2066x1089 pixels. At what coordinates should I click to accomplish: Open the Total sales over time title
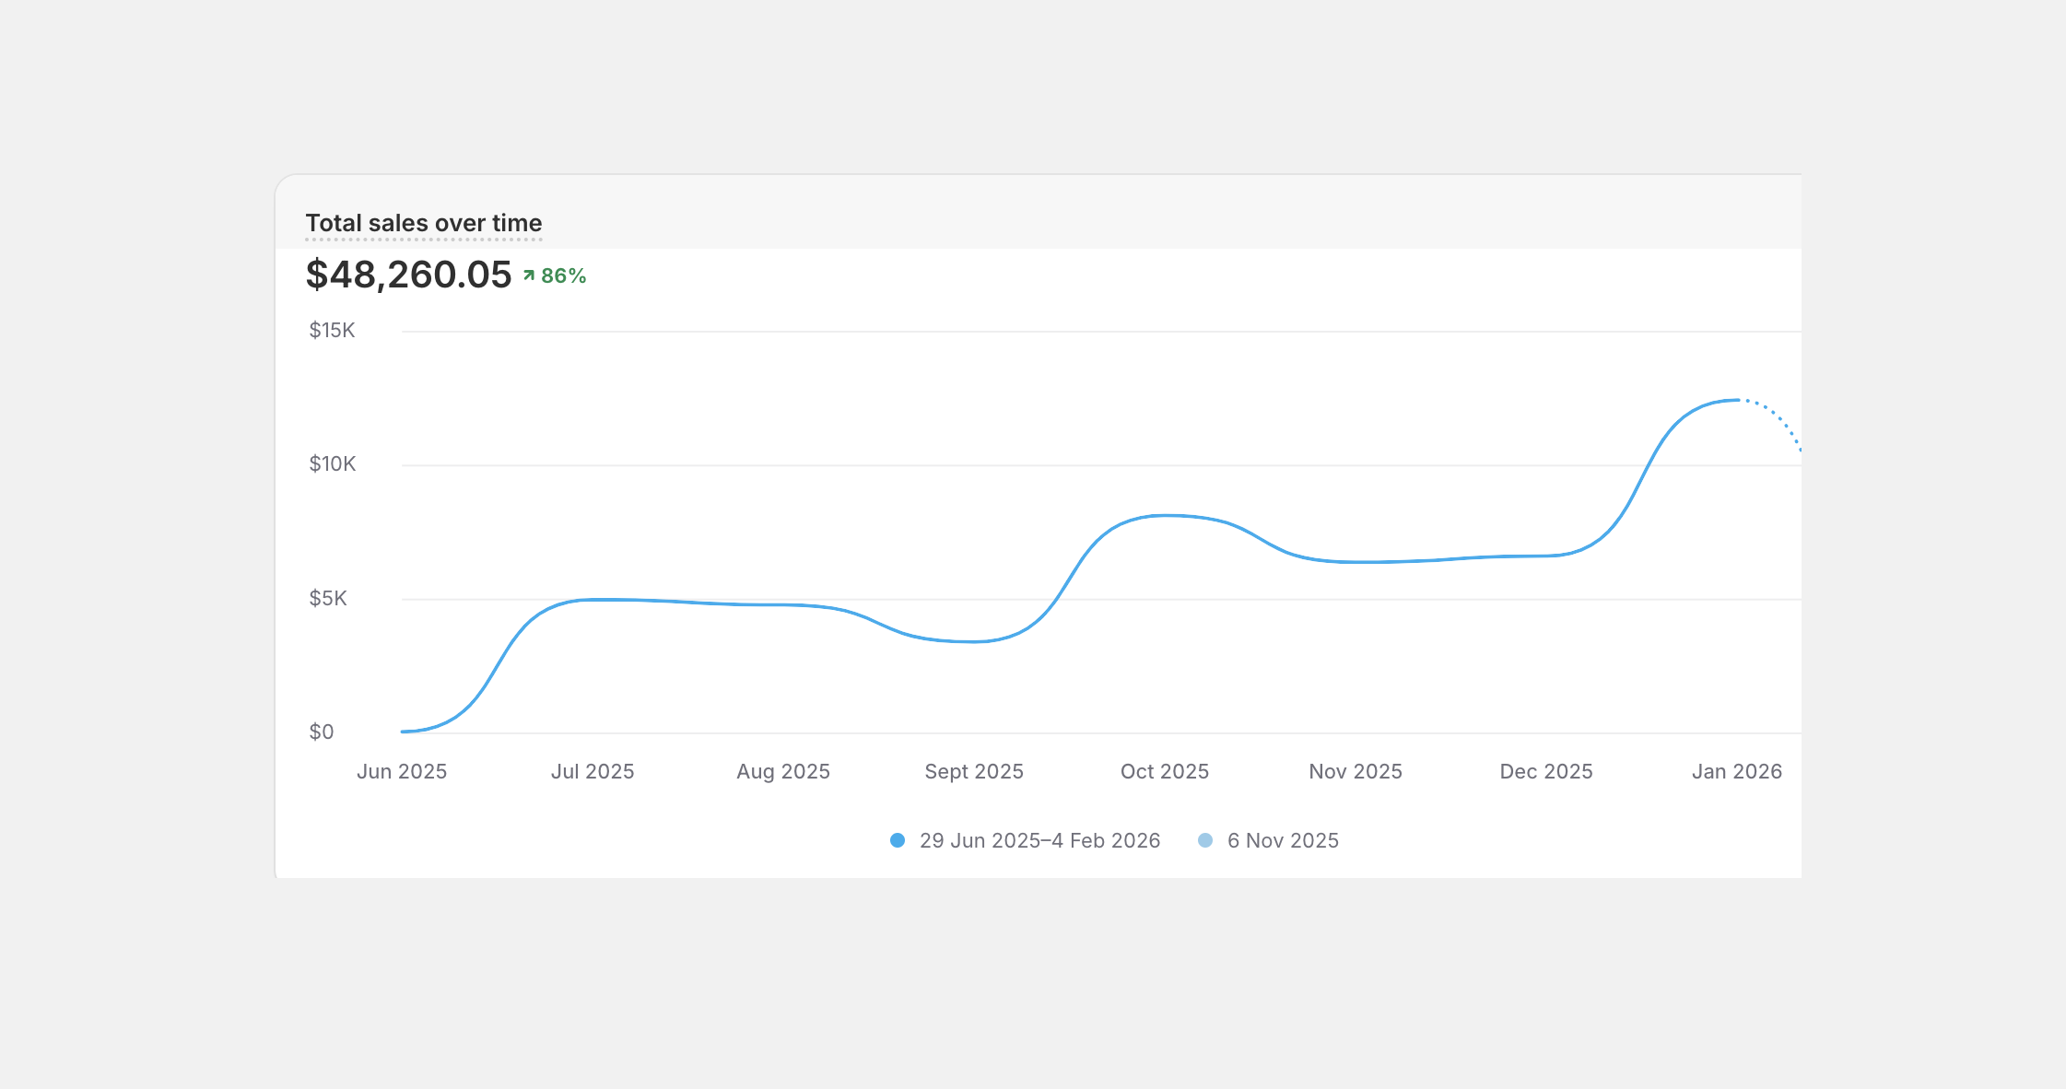(x=423, y=224)
